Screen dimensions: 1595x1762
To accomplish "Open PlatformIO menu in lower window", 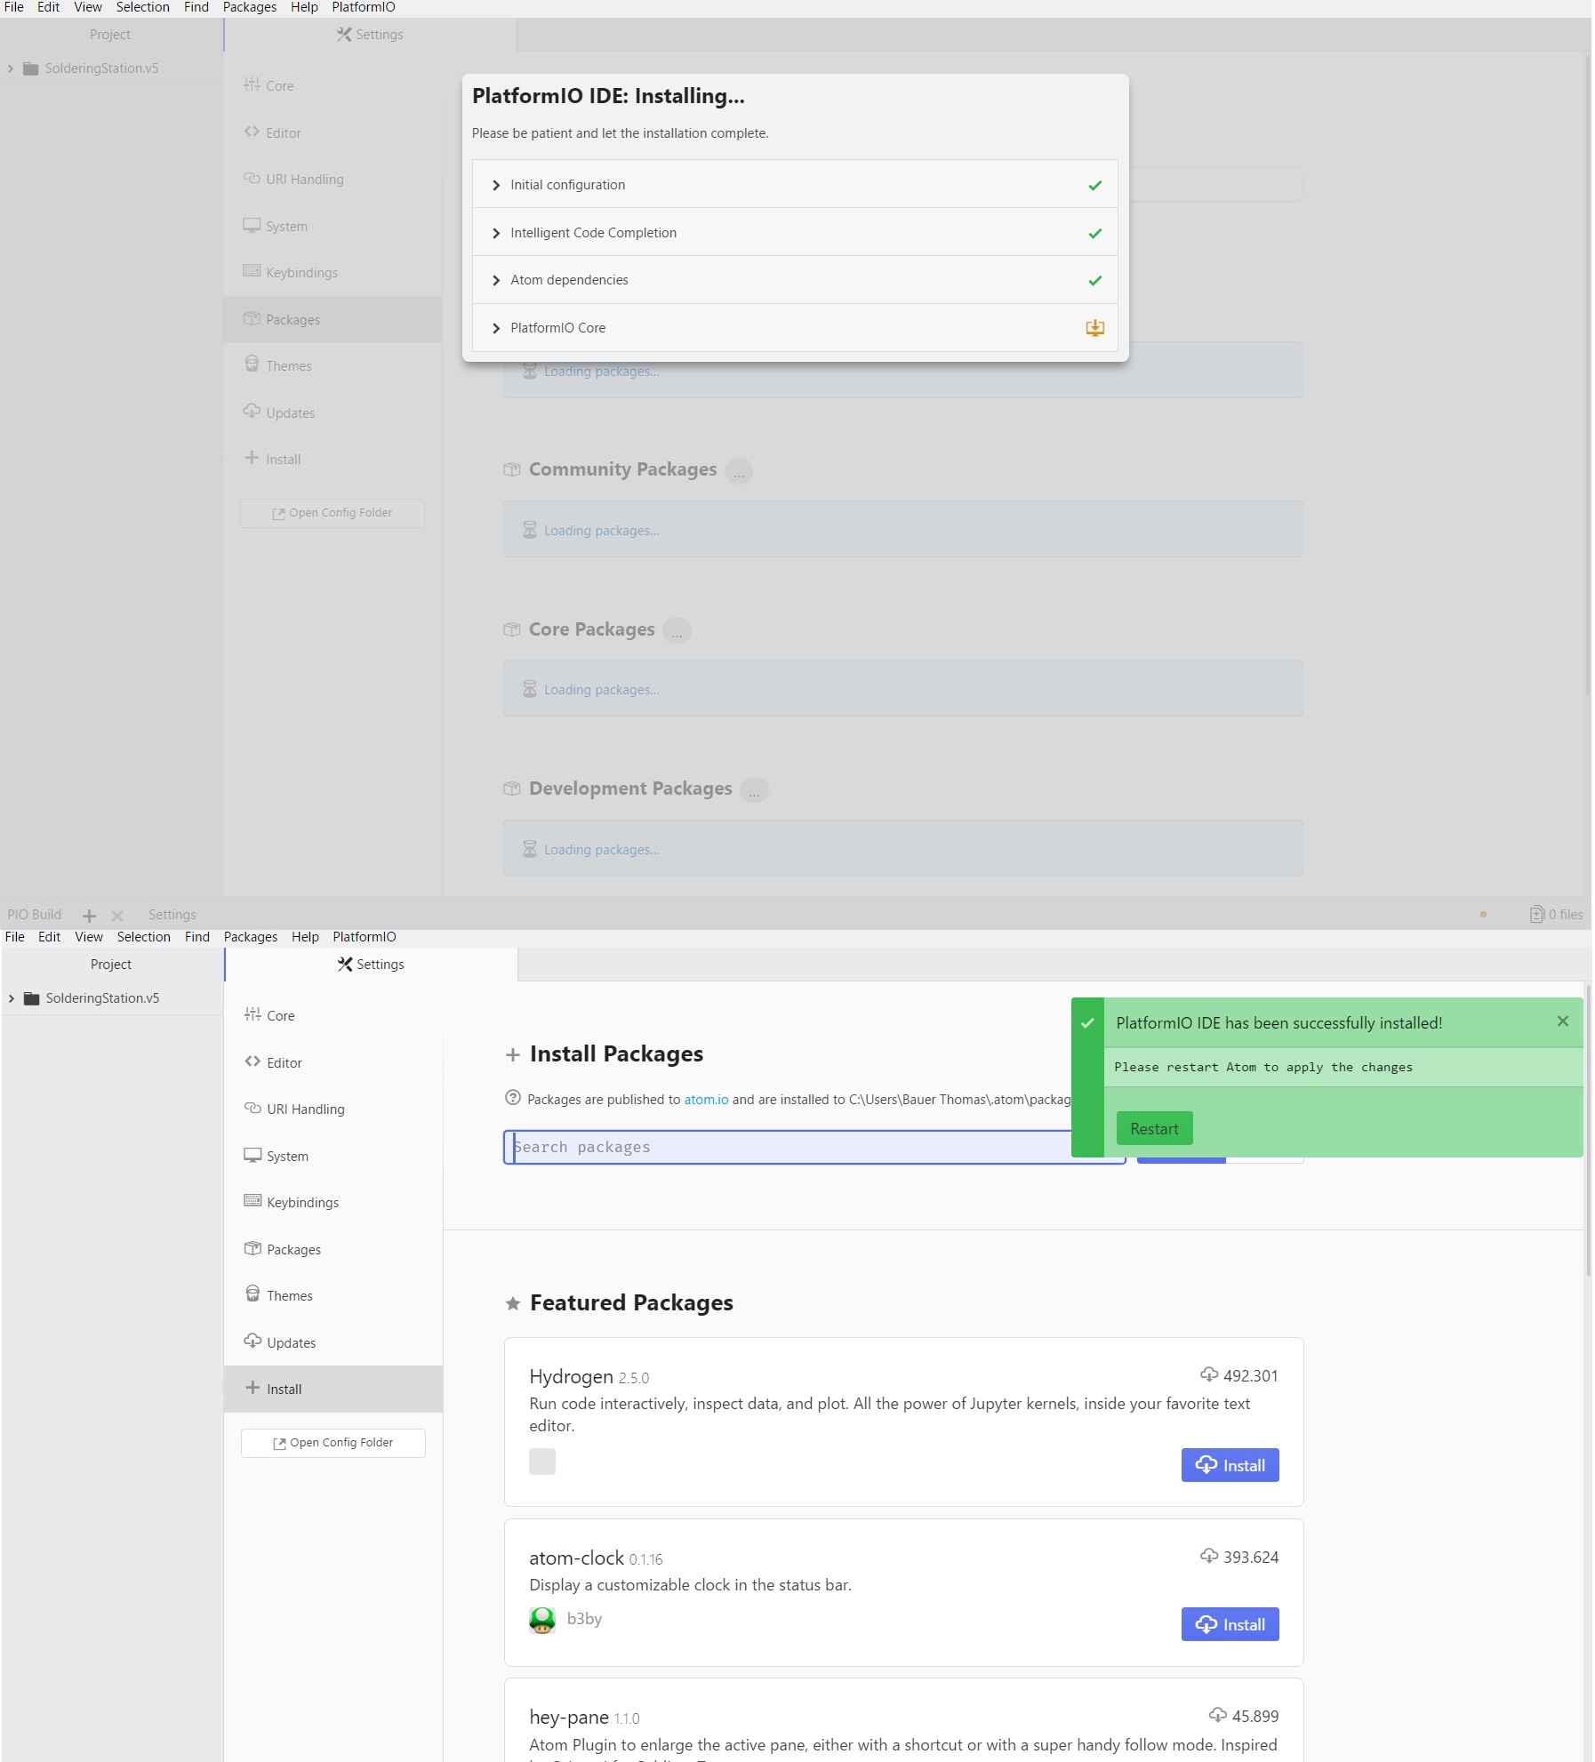I will [x=365, y=937].
